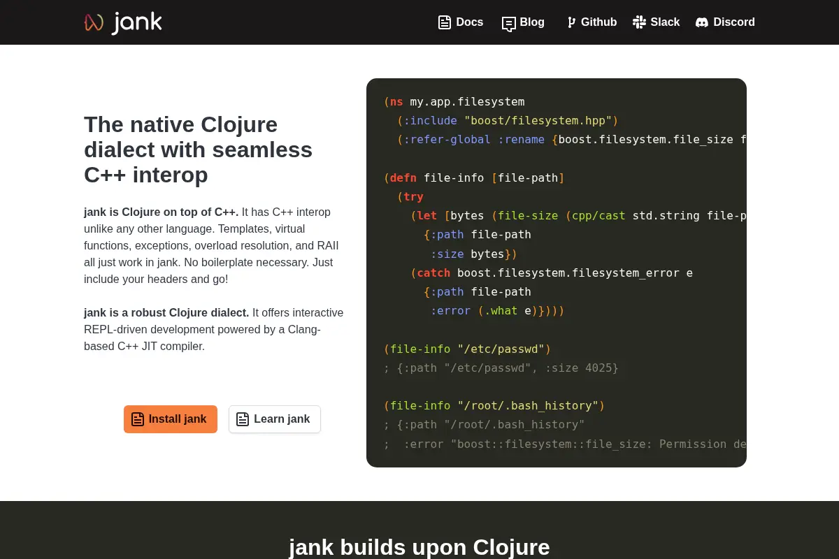Click the icon inside Install jank button
The width and height of the screenshot is (839, 559).
[138, 419]
